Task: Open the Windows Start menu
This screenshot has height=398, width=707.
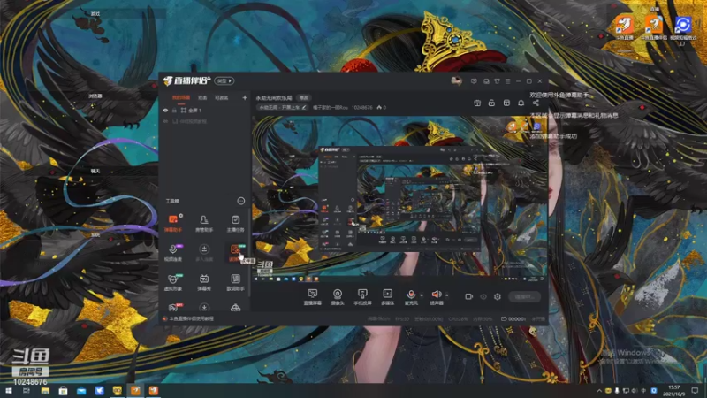Action: [8, 391]
